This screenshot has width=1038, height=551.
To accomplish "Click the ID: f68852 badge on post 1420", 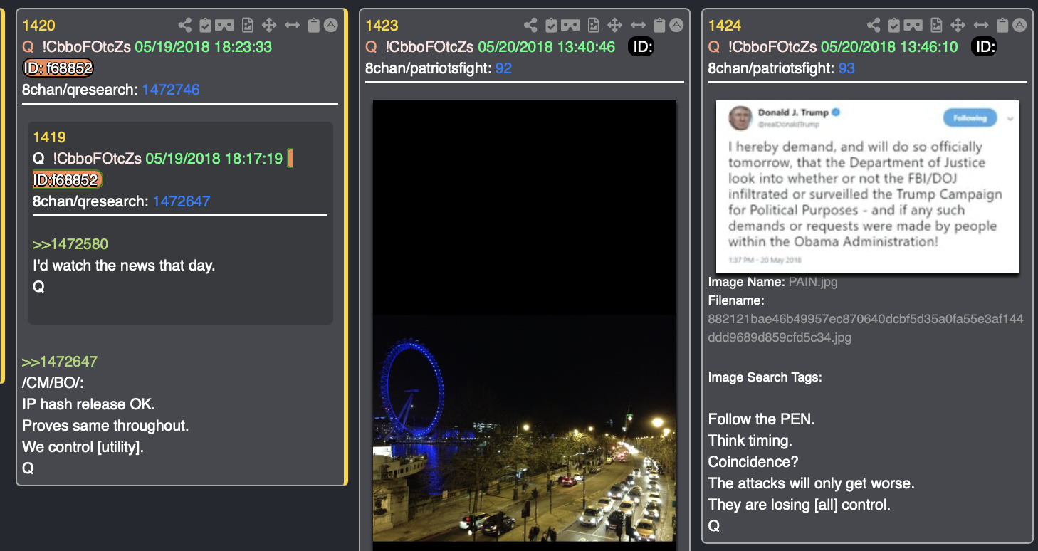I will pyautogui.click(x=58, y=68).
